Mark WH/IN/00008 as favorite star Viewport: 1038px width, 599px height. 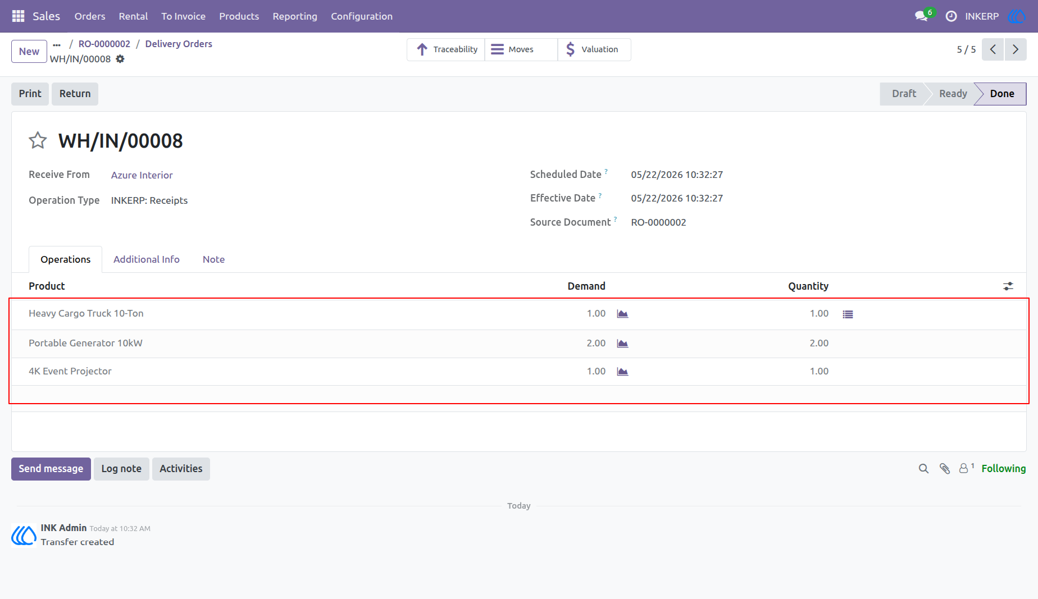(x=38, y=140)
